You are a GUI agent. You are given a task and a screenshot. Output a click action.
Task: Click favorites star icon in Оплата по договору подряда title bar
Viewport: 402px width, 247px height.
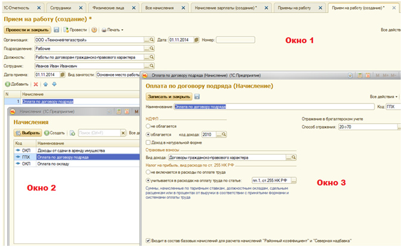(350, 76)
